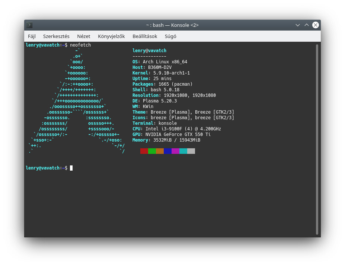Click the 'Terminal: konsole' line

coord(155,123)
